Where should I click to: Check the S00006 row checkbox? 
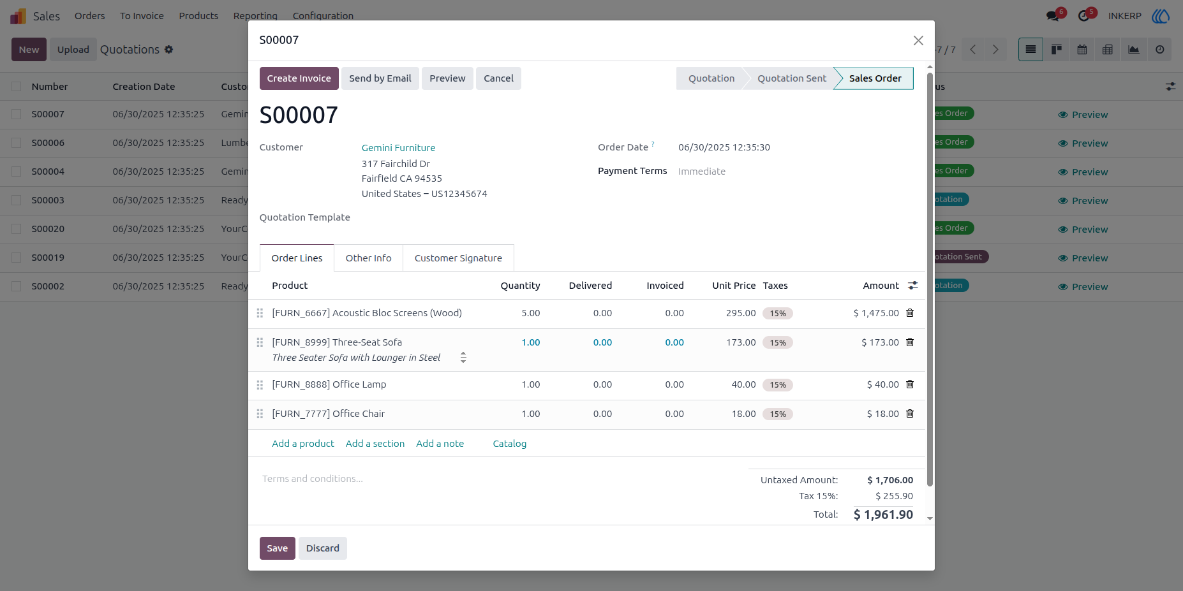17,143
